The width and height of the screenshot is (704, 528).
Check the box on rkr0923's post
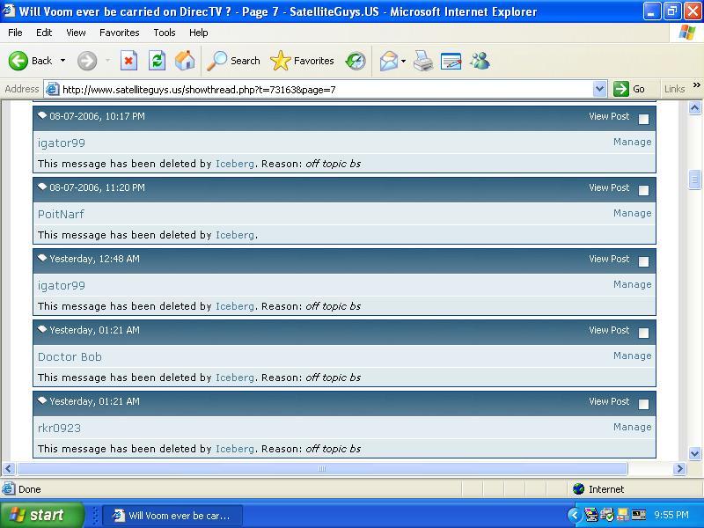click(x=643, y=404)
